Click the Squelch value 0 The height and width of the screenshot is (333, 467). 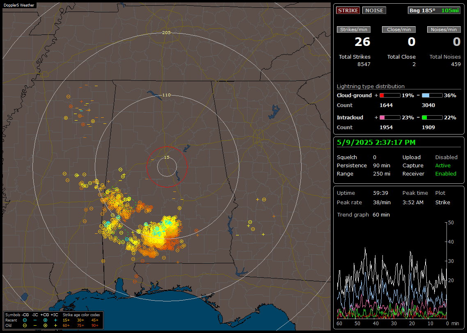coord(375,157)
